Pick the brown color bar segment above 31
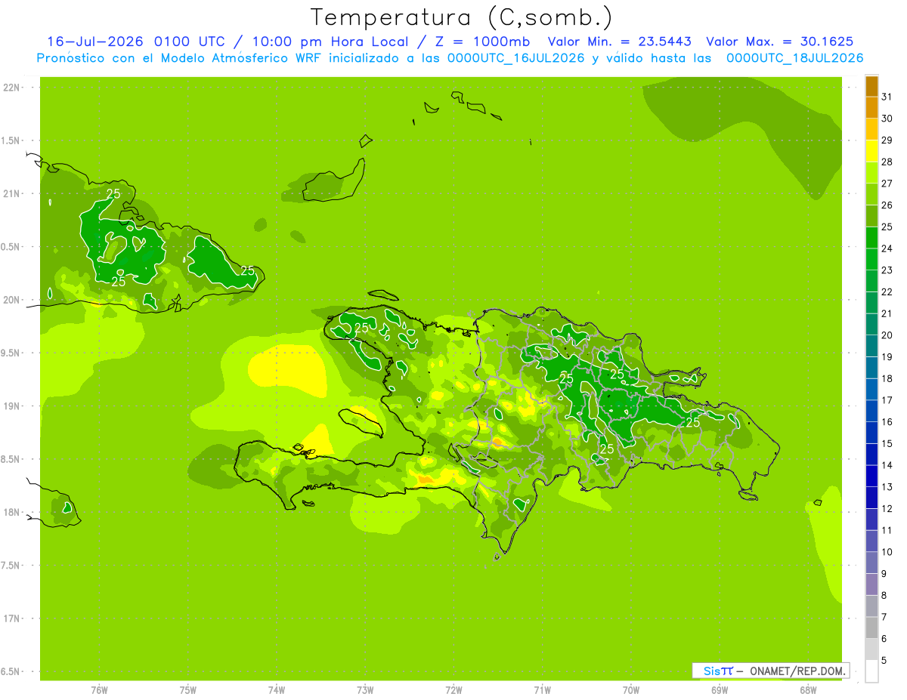The width and height of the screenshot is (907, 700). [x=871, y=86]
